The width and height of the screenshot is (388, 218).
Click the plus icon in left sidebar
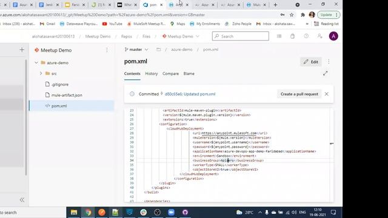[x=22, y=50]
